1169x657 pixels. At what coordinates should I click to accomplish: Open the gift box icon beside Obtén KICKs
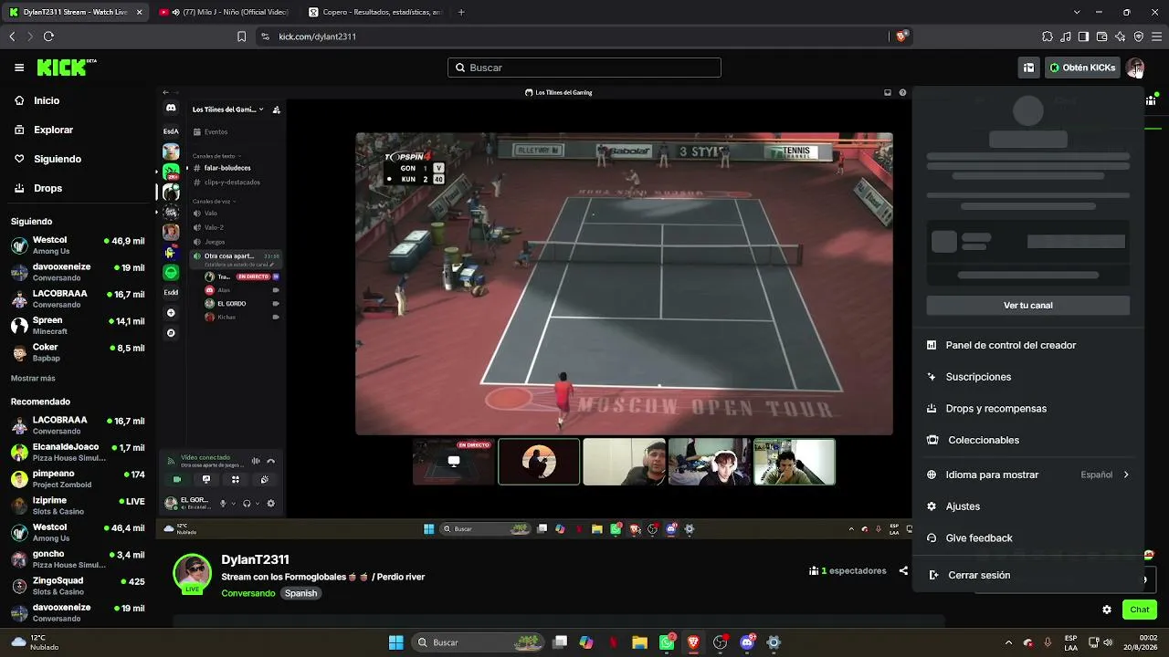[1028, 68]
